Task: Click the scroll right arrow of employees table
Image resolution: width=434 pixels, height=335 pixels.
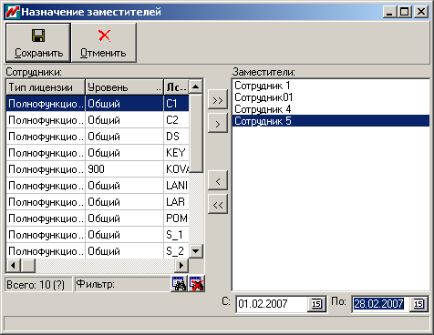Action: (x=181, y=266)
